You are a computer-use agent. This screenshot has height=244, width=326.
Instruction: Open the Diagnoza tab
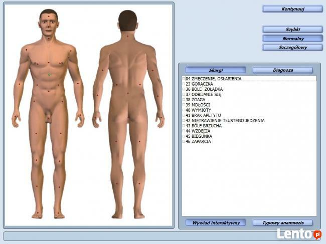point(282,70)
